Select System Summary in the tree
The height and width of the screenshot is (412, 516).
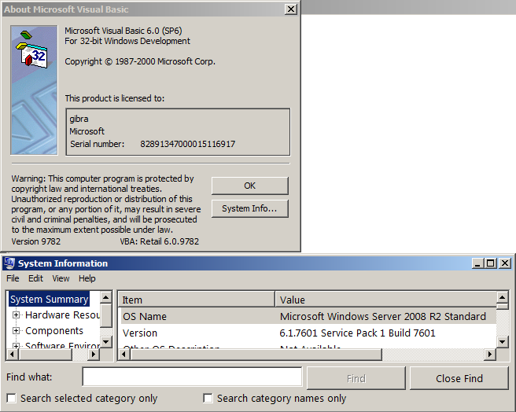pyautogui.click(x=49, y=300)
